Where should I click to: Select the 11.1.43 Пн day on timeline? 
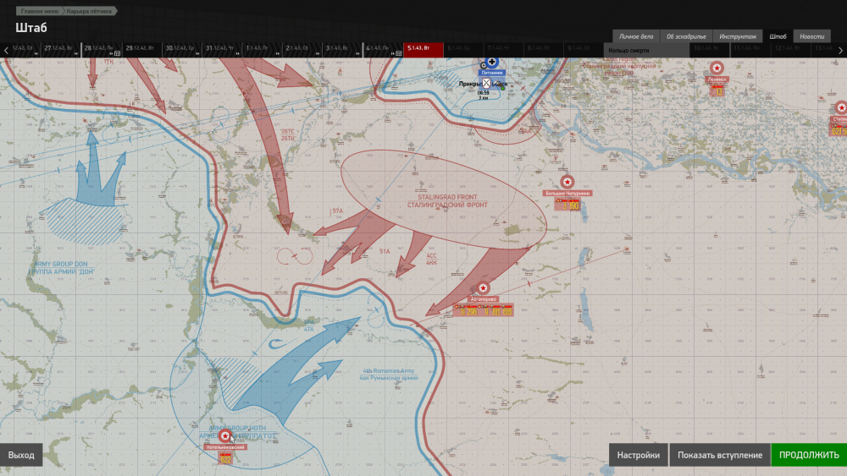point(750,50)
